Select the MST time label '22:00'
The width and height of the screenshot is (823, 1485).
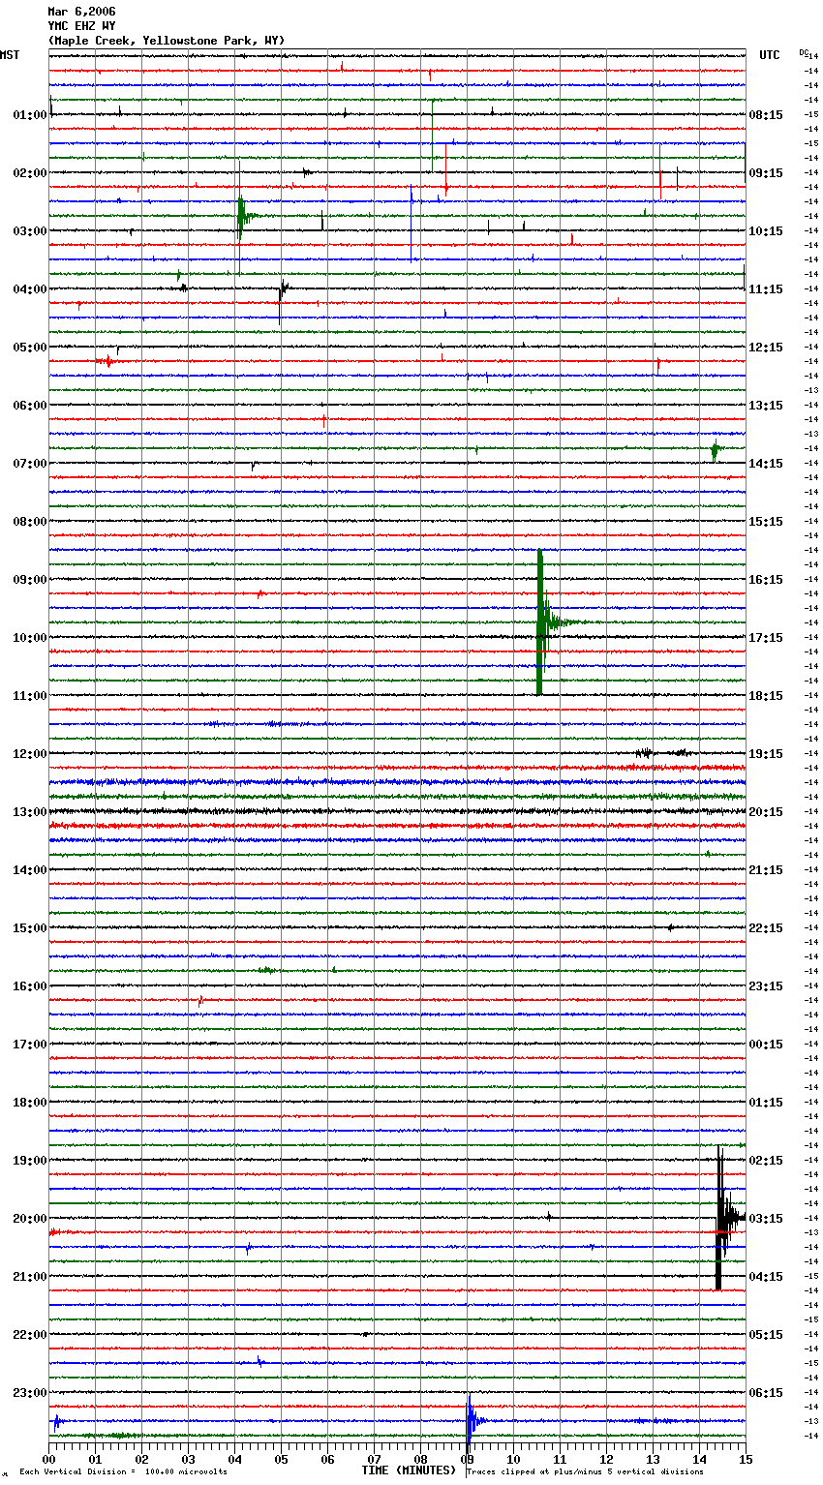[30, 1335]
